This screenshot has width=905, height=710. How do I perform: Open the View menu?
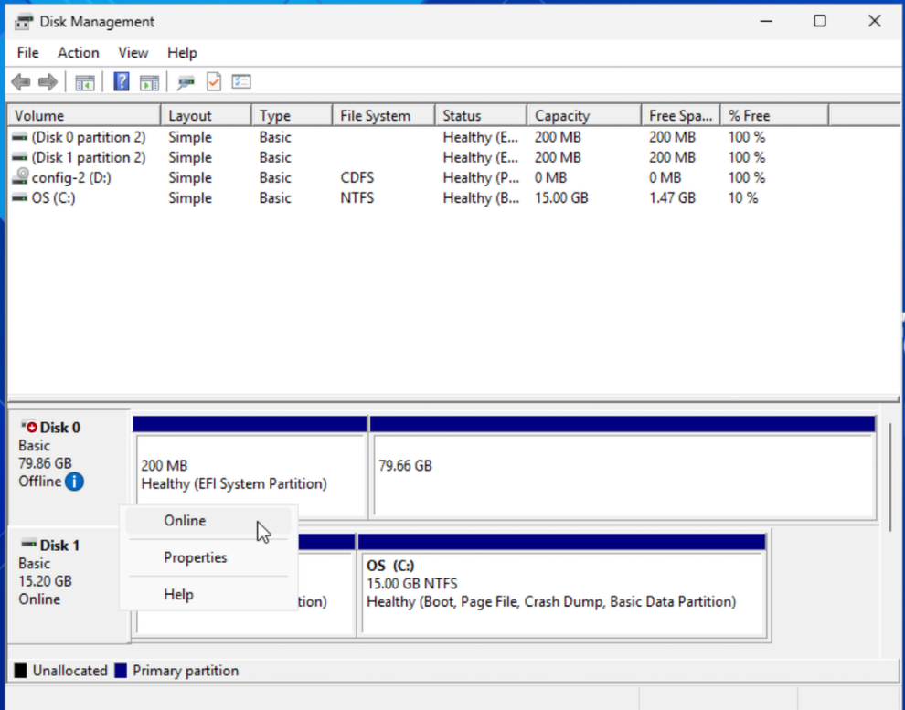(x=133, y=52)
